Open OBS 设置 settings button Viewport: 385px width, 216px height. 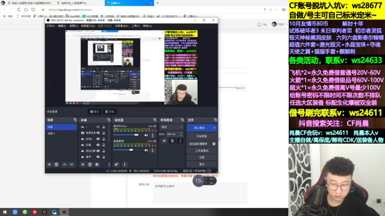(202, 157)
